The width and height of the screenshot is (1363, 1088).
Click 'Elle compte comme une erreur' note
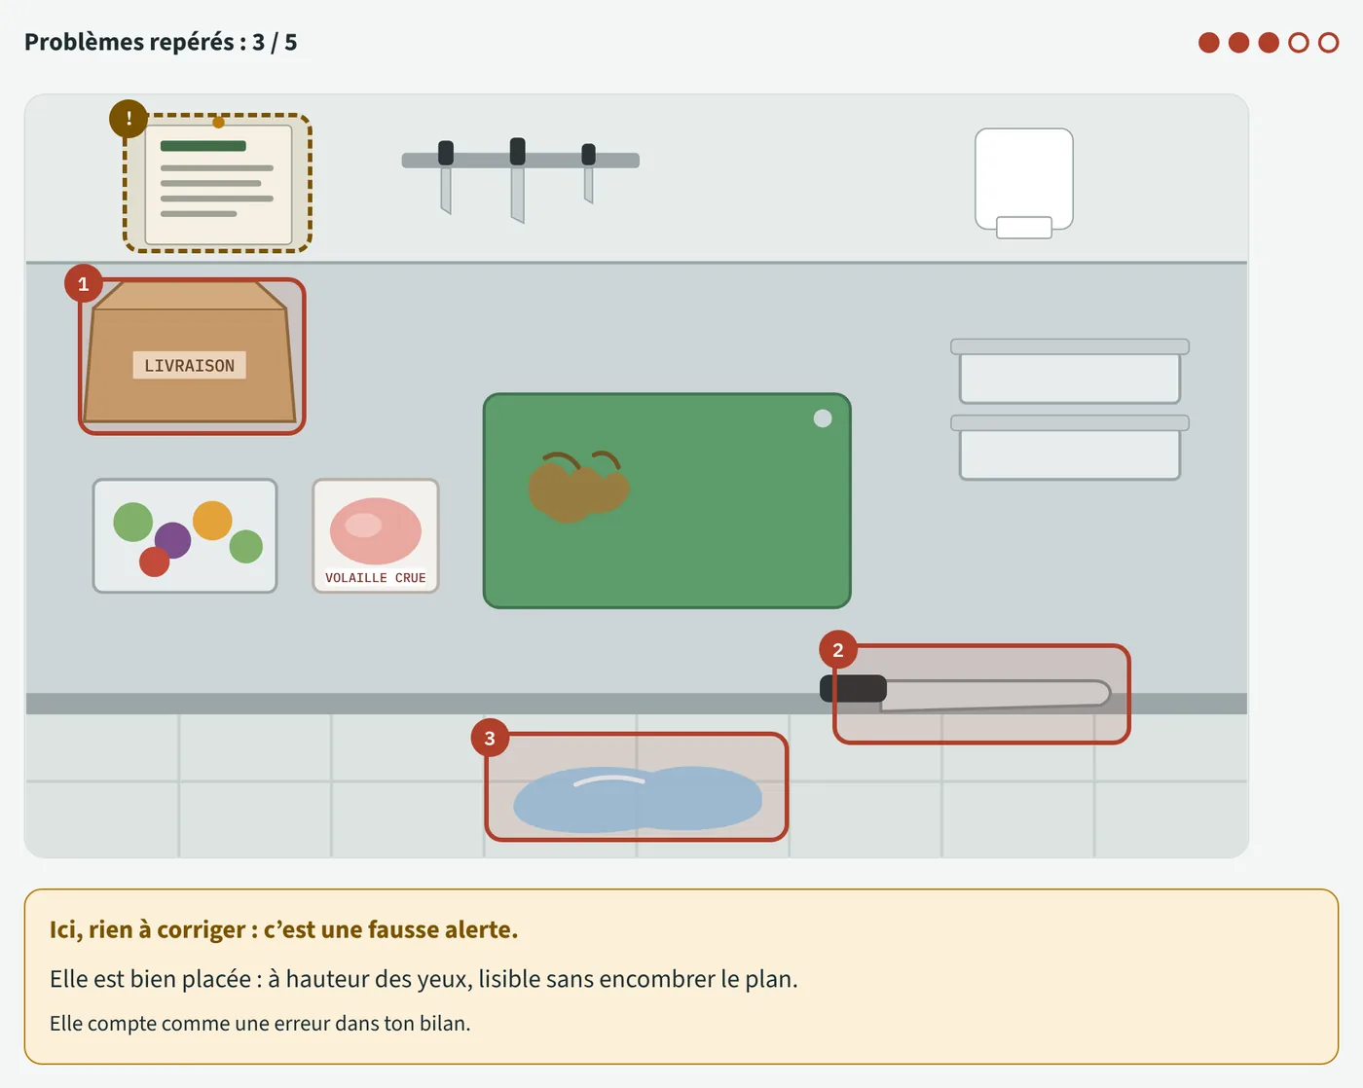pyautogui.click(x=260, y=1024)
